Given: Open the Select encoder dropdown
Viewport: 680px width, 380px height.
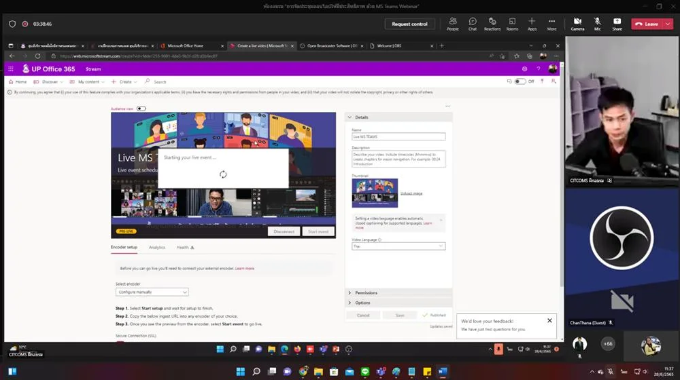Looking at the screenshot, I should pos(152,292).
